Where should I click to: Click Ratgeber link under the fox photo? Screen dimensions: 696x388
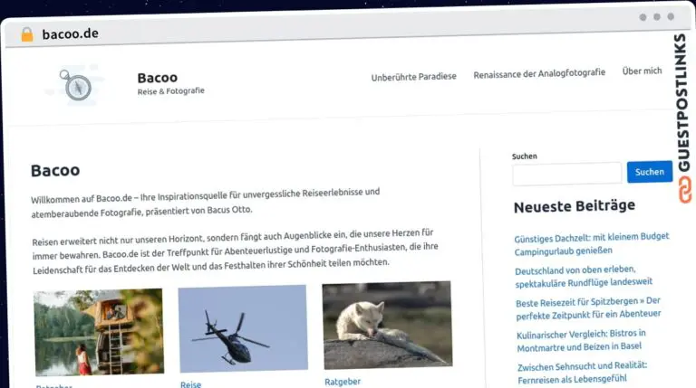point(343,382)
